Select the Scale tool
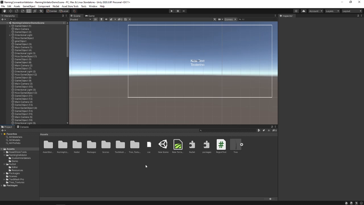Image resolution: width=364 pixels, height=205 pixels. [23, 11]
